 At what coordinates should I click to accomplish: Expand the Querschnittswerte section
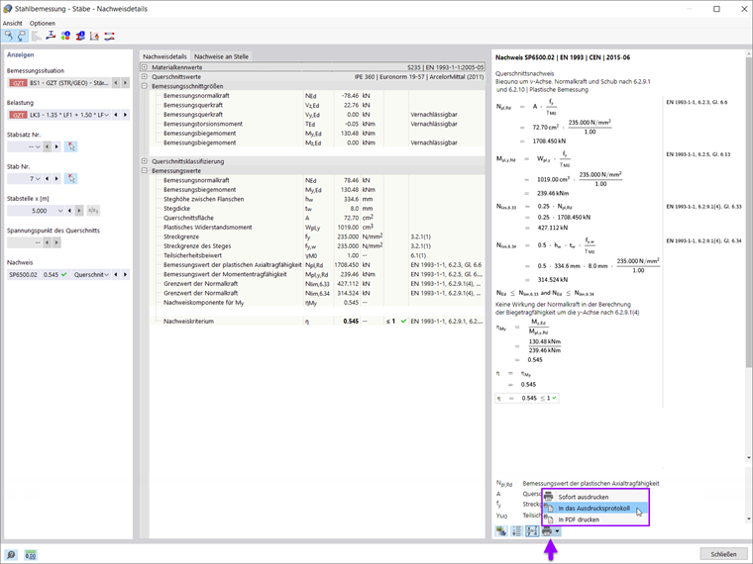(x=144, y=77)
